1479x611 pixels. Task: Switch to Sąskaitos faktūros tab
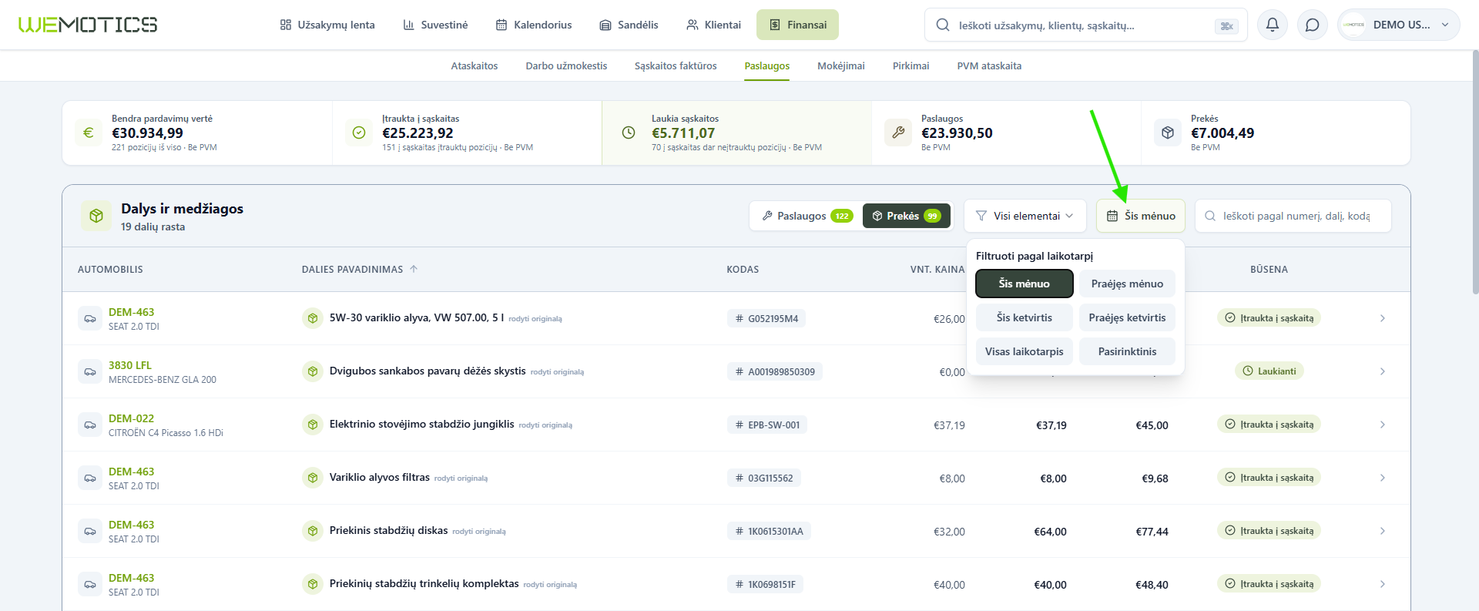676,66
